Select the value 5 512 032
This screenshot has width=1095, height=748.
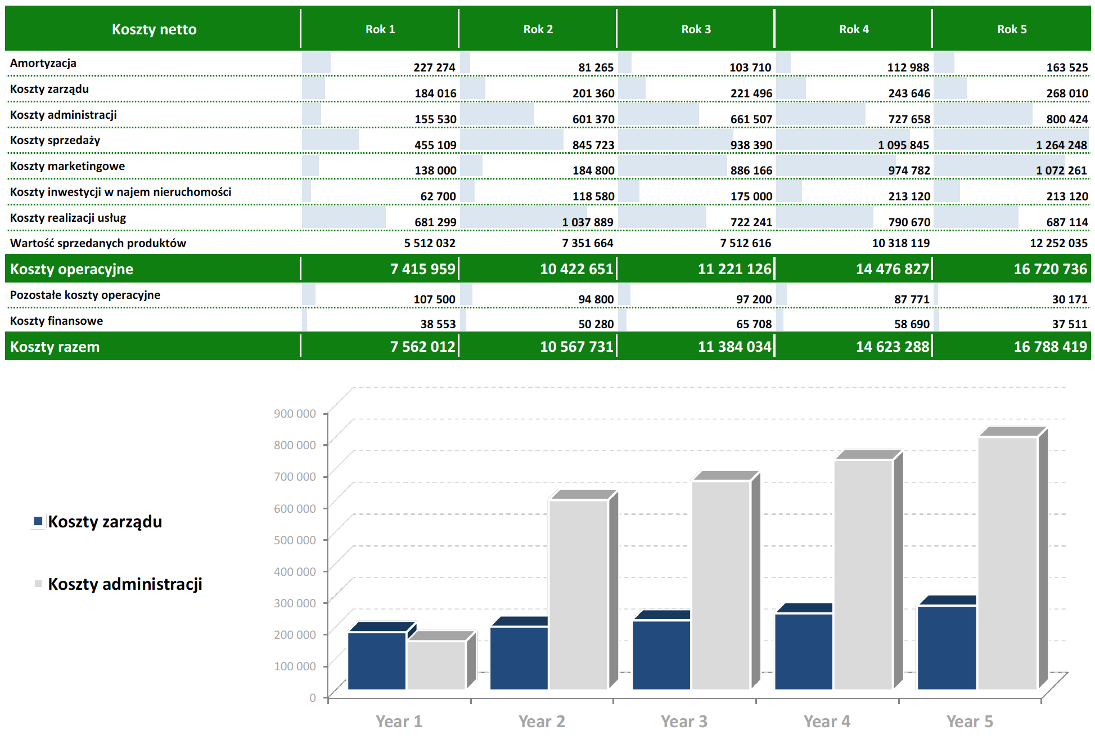(x=430, y=243)
